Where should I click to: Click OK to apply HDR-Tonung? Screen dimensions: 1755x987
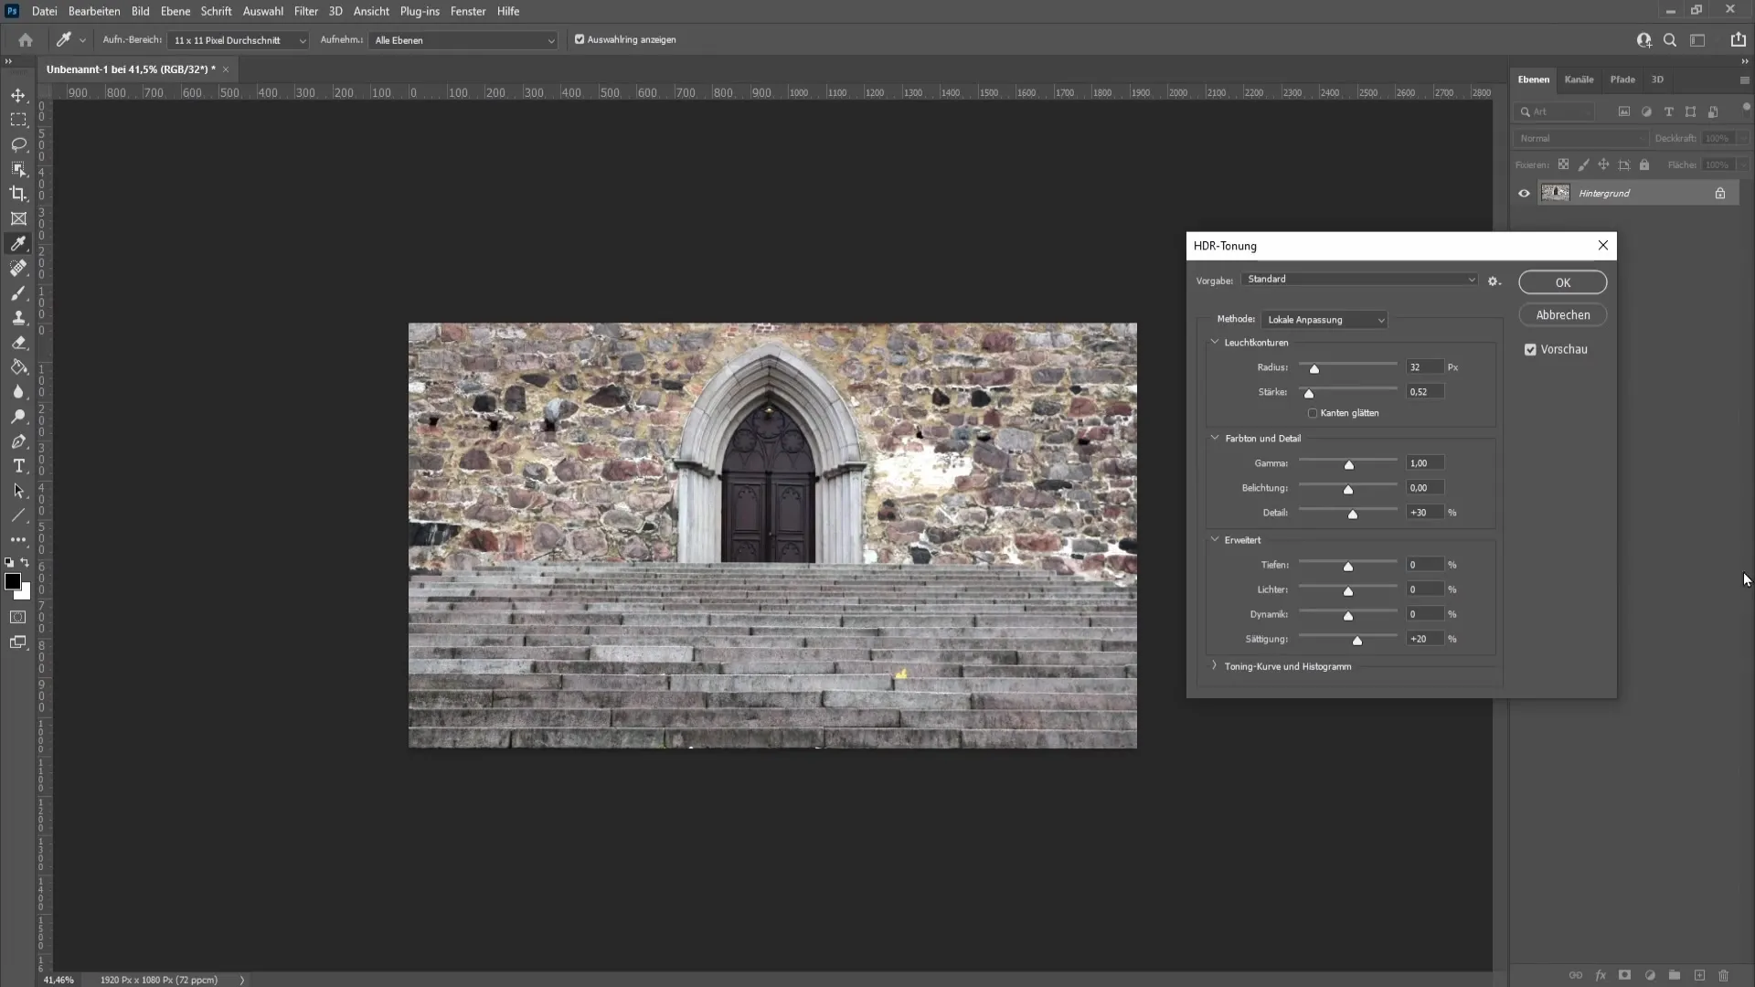point(1563,281)
